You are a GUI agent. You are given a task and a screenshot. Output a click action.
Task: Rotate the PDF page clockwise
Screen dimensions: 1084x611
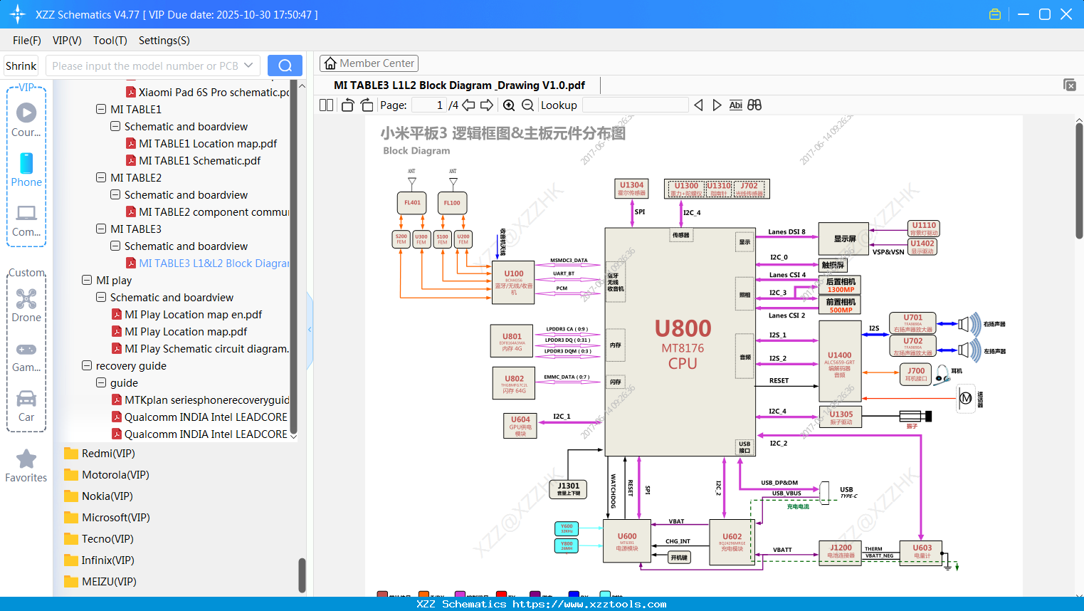(366, 105)
